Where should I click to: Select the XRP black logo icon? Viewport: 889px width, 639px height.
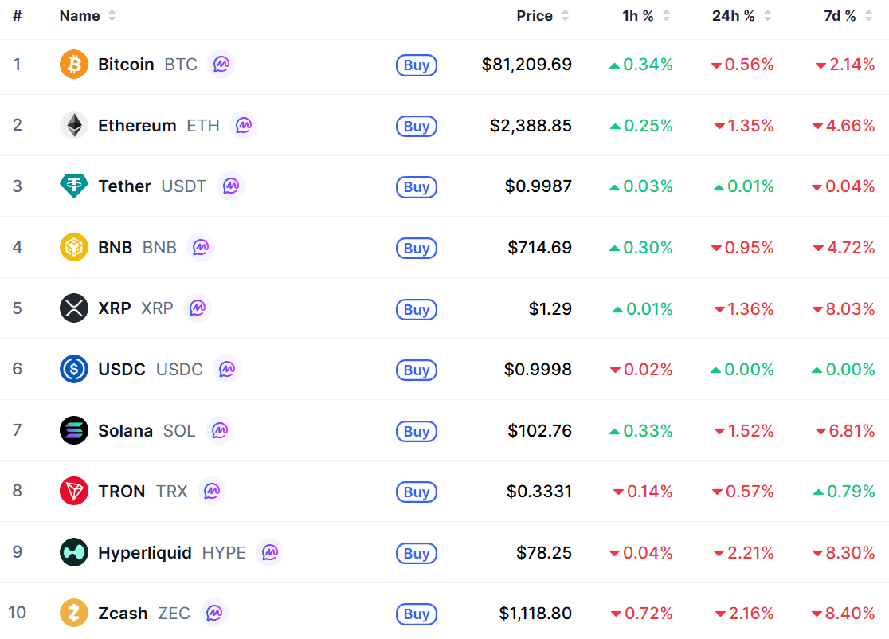point(74,308)
